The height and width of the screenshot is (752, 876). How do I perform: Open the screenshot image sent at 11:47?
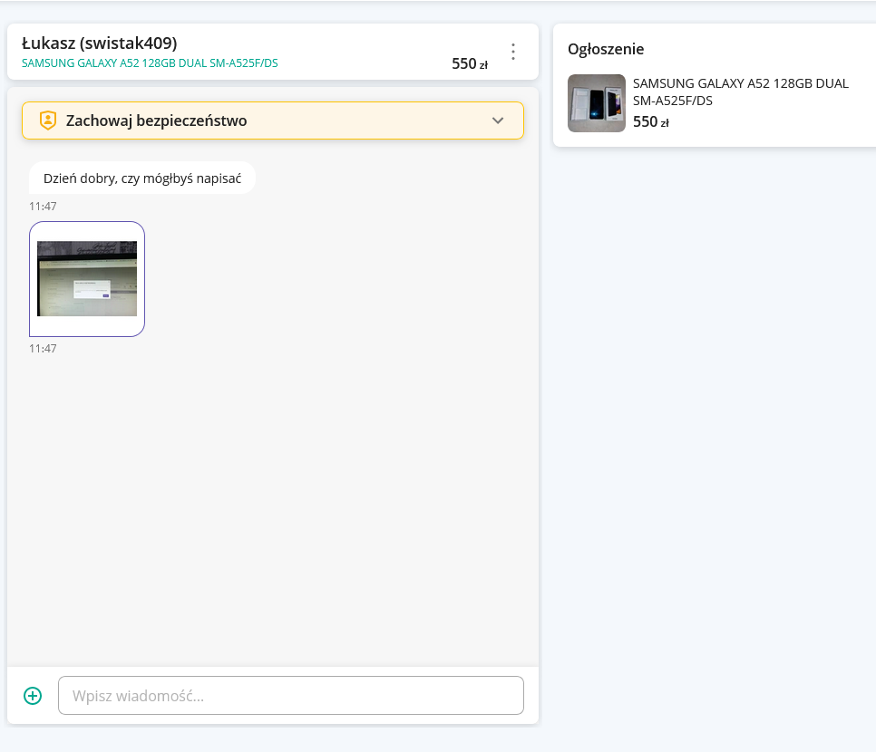coord(87,279)
